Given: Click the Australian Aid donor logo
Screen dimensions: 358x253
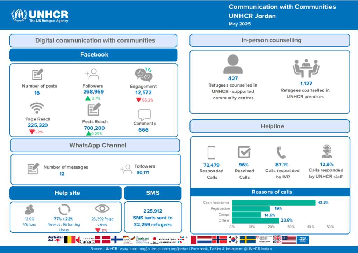Looking at the screenshot, I should click(x=56, y=239).
